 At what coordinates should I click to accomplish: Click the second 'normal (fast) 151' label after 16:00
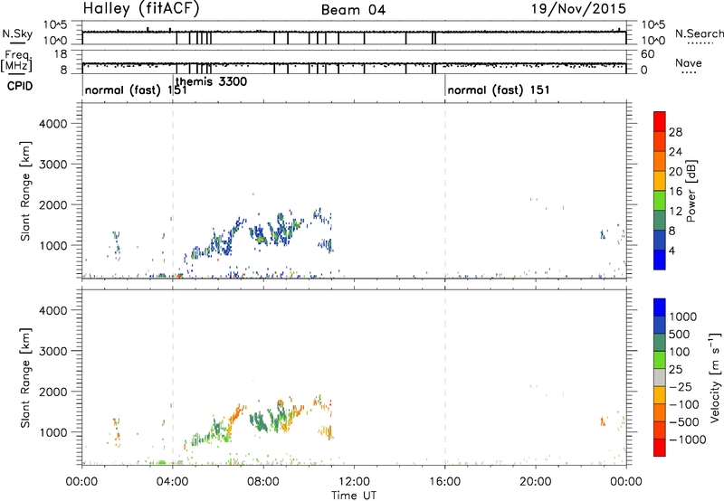click(x=499, y=90)
